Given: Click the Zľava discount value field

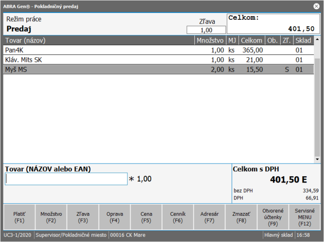Looking at the screenshot, I should click(x=203, y=30).
